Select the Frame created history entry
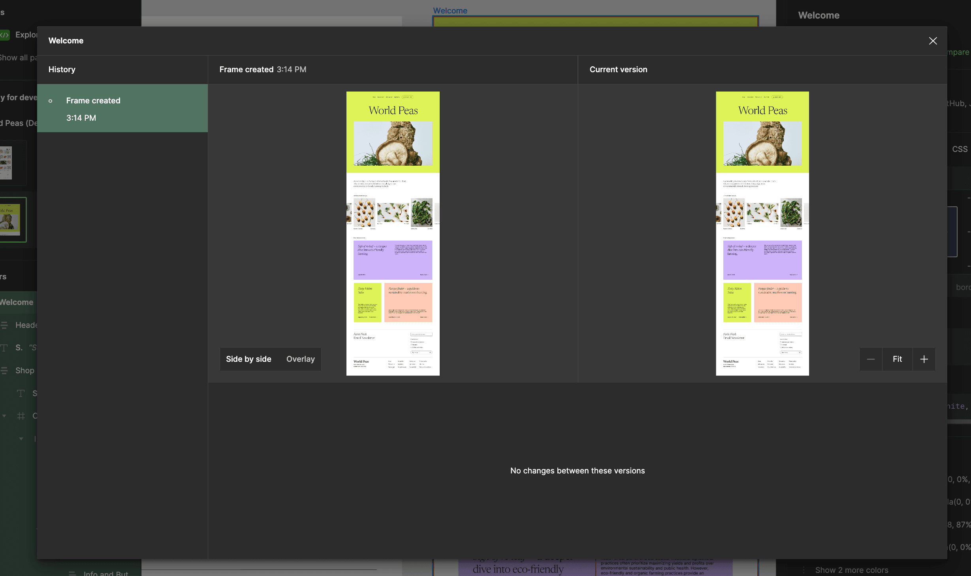The height and width of the screenshot is (576, 971). 122,108
